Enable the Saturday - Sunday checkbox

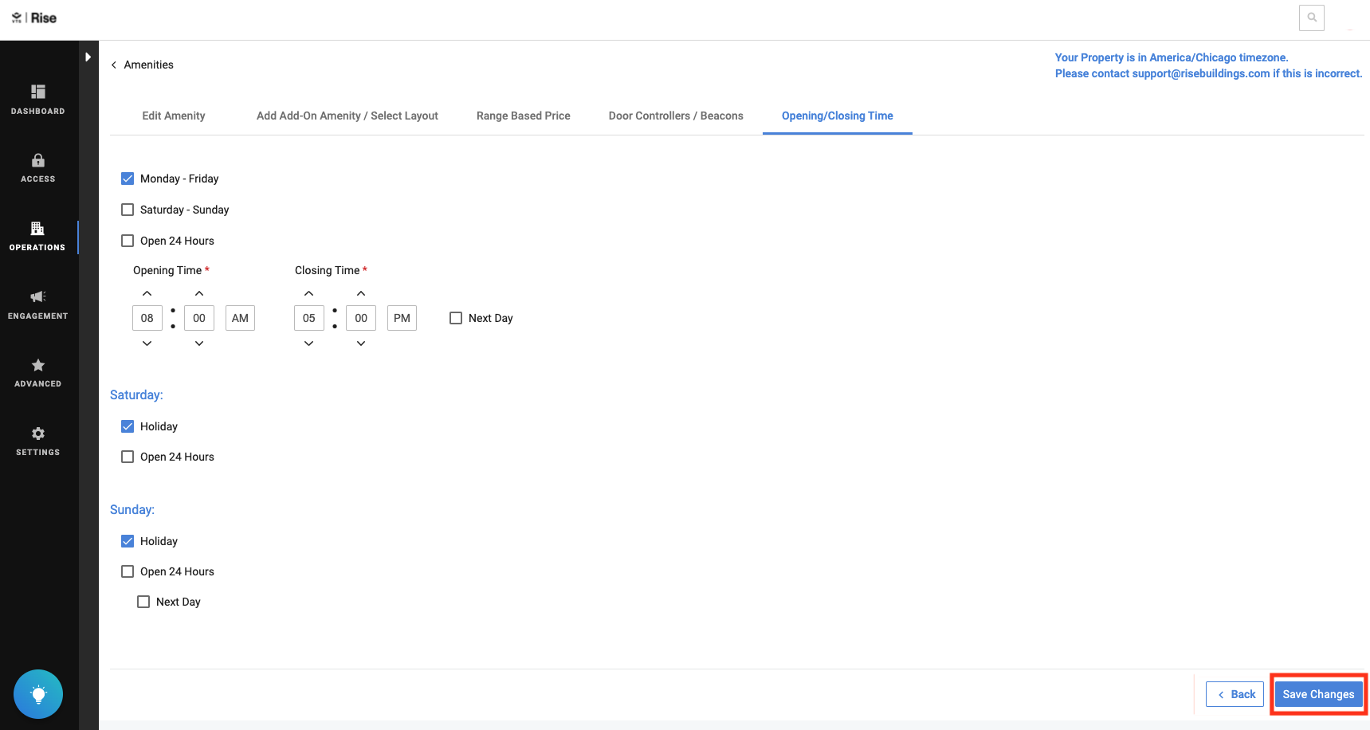coord(128,210)
